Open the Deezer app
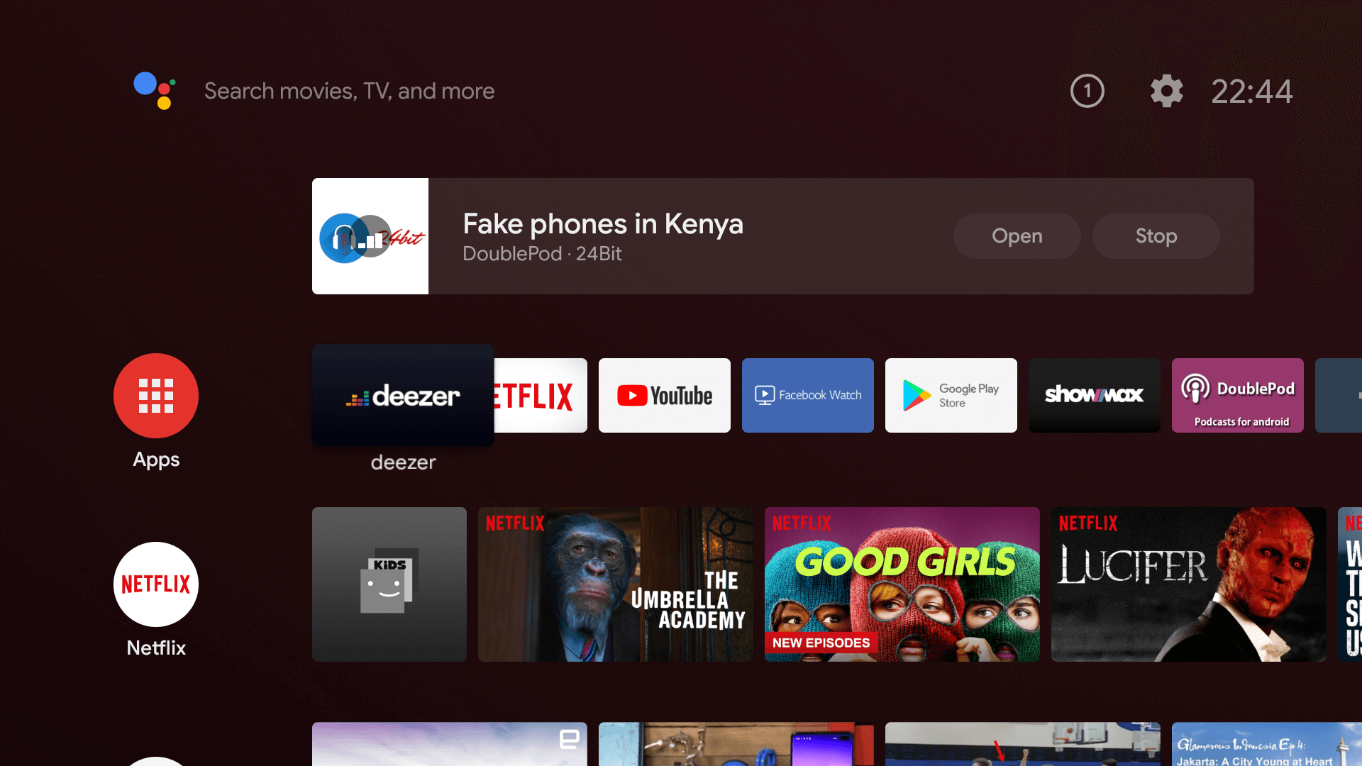The height and width of the screenshot is (766, 1362). tap(403, 394)
